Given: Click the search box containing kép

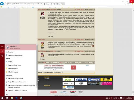Looking at the screenshot, I should click(21, 94).
